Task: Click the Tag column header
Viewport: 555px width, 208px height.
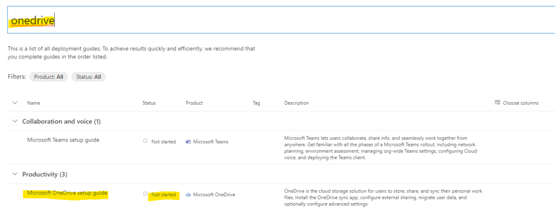Action: (x=256, y=103)
